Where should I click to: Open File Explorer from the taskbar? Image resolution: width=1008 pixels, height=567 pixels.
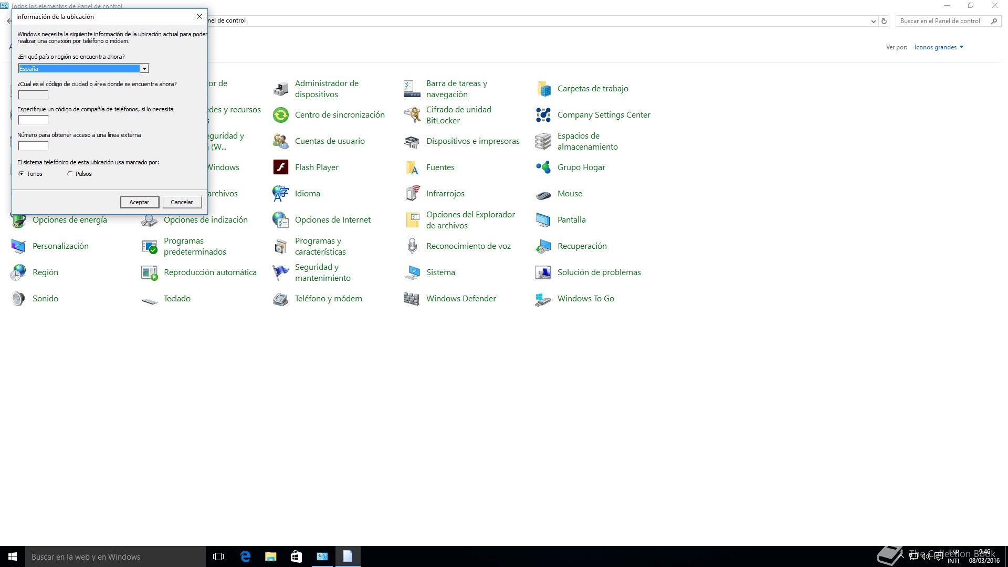[271, 556]
